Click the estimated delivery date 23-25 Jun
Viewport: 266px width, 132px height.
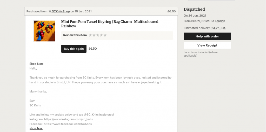pos(218,28)
